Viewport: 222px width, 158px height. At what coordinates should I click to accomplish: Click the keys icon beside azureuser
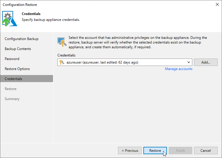(x=62, y=62)
